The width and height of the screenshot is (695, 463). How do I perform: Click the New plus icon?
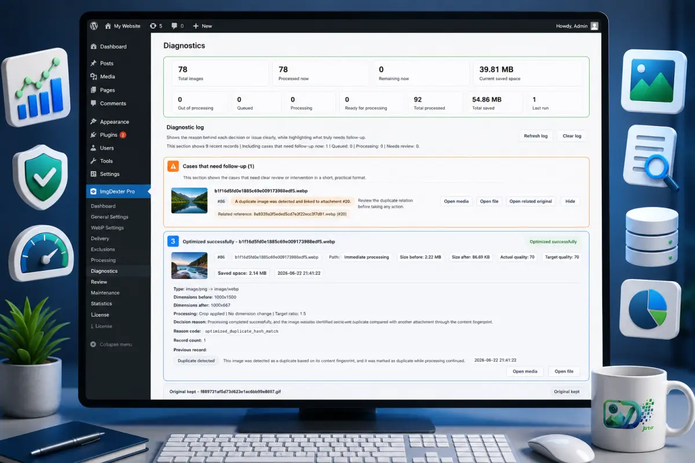pyautogui.click(x=196, y=26)
